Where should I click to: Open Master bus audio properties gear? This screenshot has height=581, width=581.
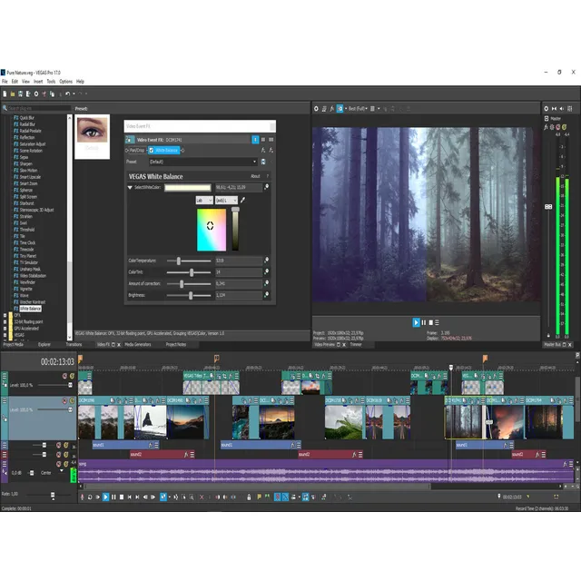click(x=547, y=109)
